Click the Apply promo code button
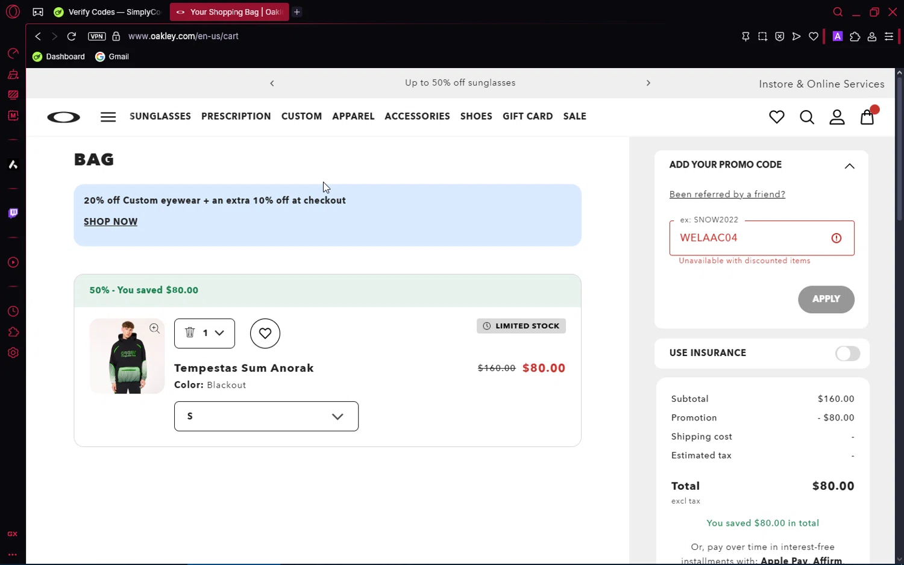The height and width of the screenshot is (565, 904). pos(826,299)
